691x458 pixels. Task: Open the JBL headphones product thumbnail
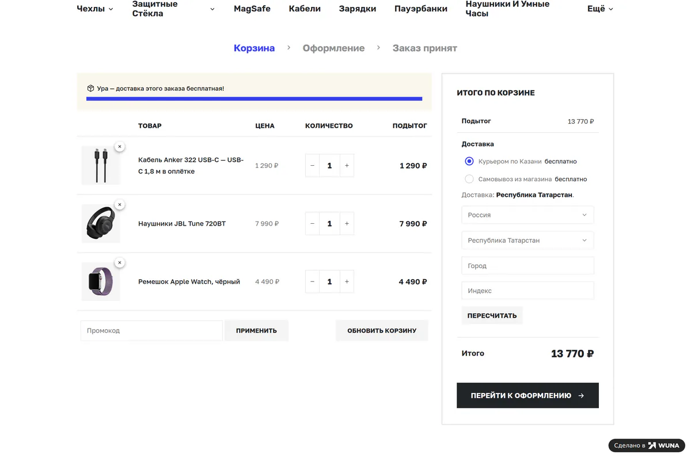[x=101, y=224]
